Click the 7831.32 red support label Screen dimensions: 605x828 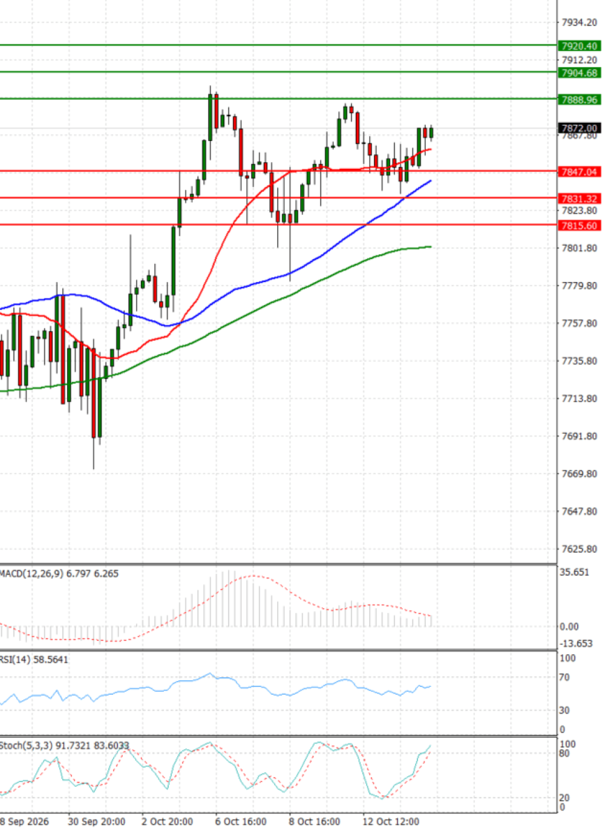(580, 199)
